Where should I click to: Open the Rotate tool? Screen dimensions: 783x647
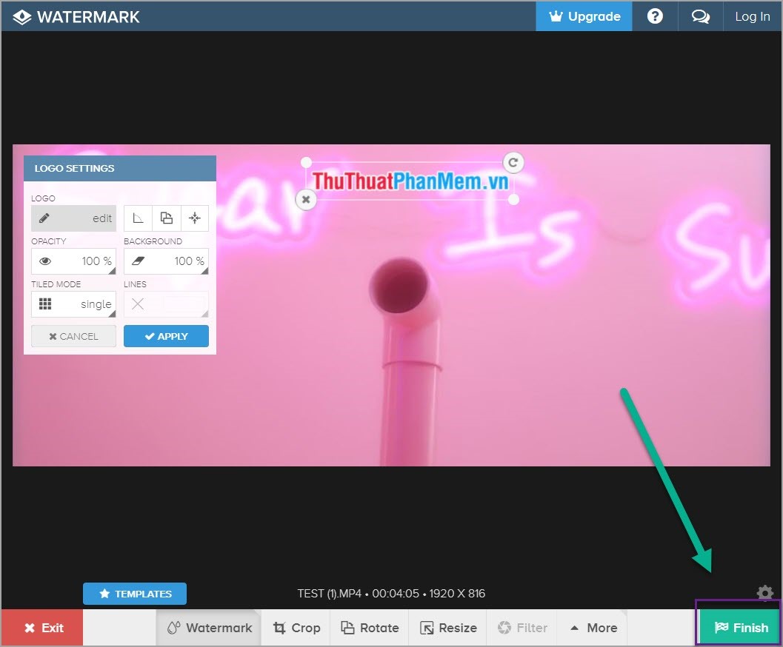click(x=370, y=627)
